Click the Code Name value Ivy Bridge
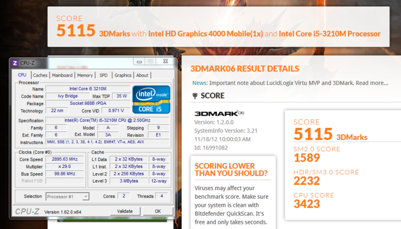The height and width of the screenshot is (229, 401). [68, 96]
